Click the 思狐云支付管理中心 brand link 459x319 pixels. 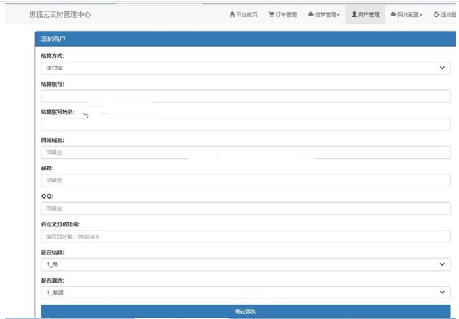60,14
